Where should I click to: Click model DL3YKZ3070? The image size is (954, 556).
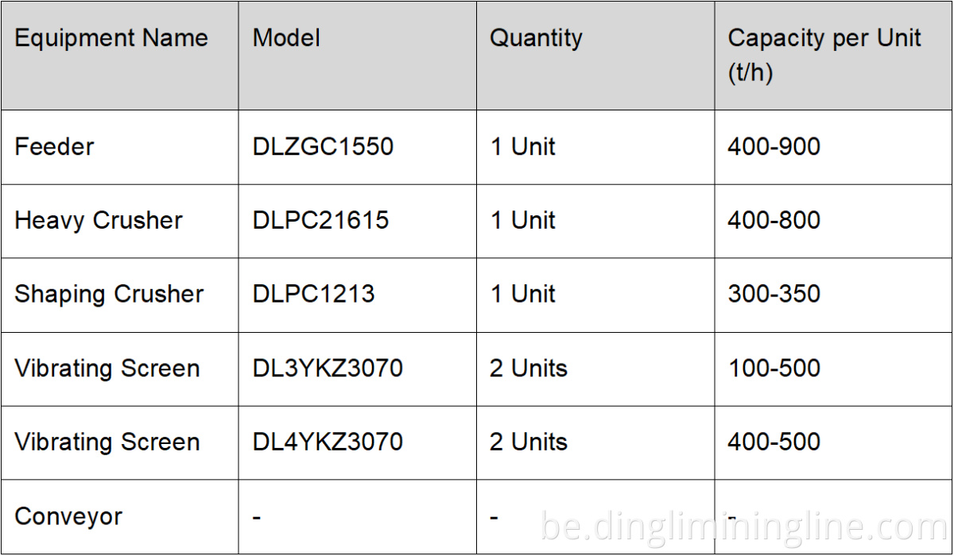pos(328,369)
